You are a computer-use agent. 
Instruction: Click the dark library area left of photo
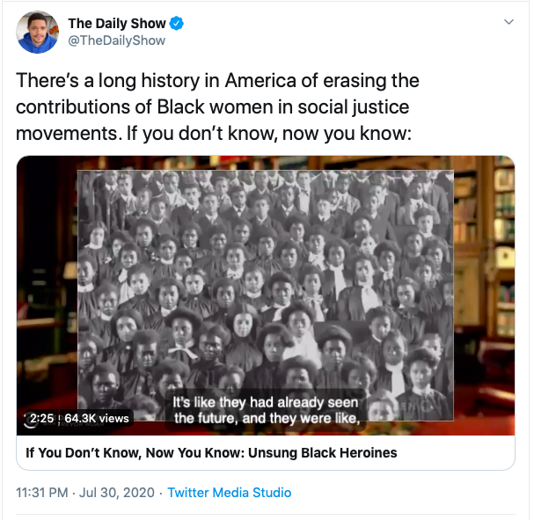[47, 273]
